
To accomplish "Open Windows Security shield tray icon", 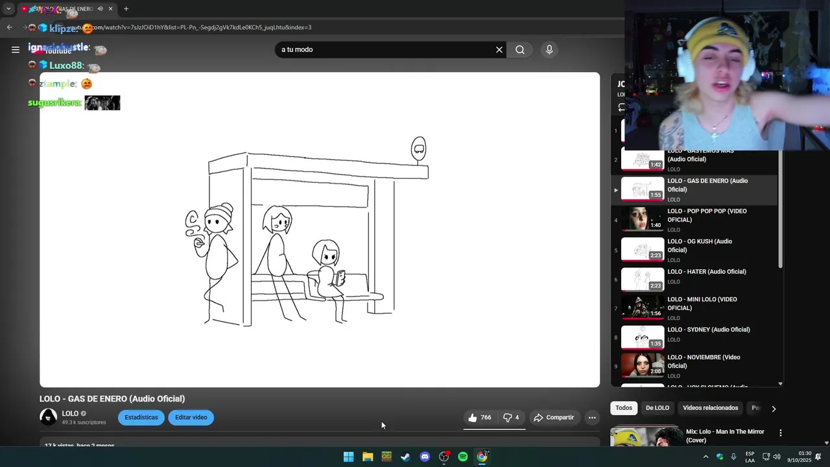I will click(720, 457).
